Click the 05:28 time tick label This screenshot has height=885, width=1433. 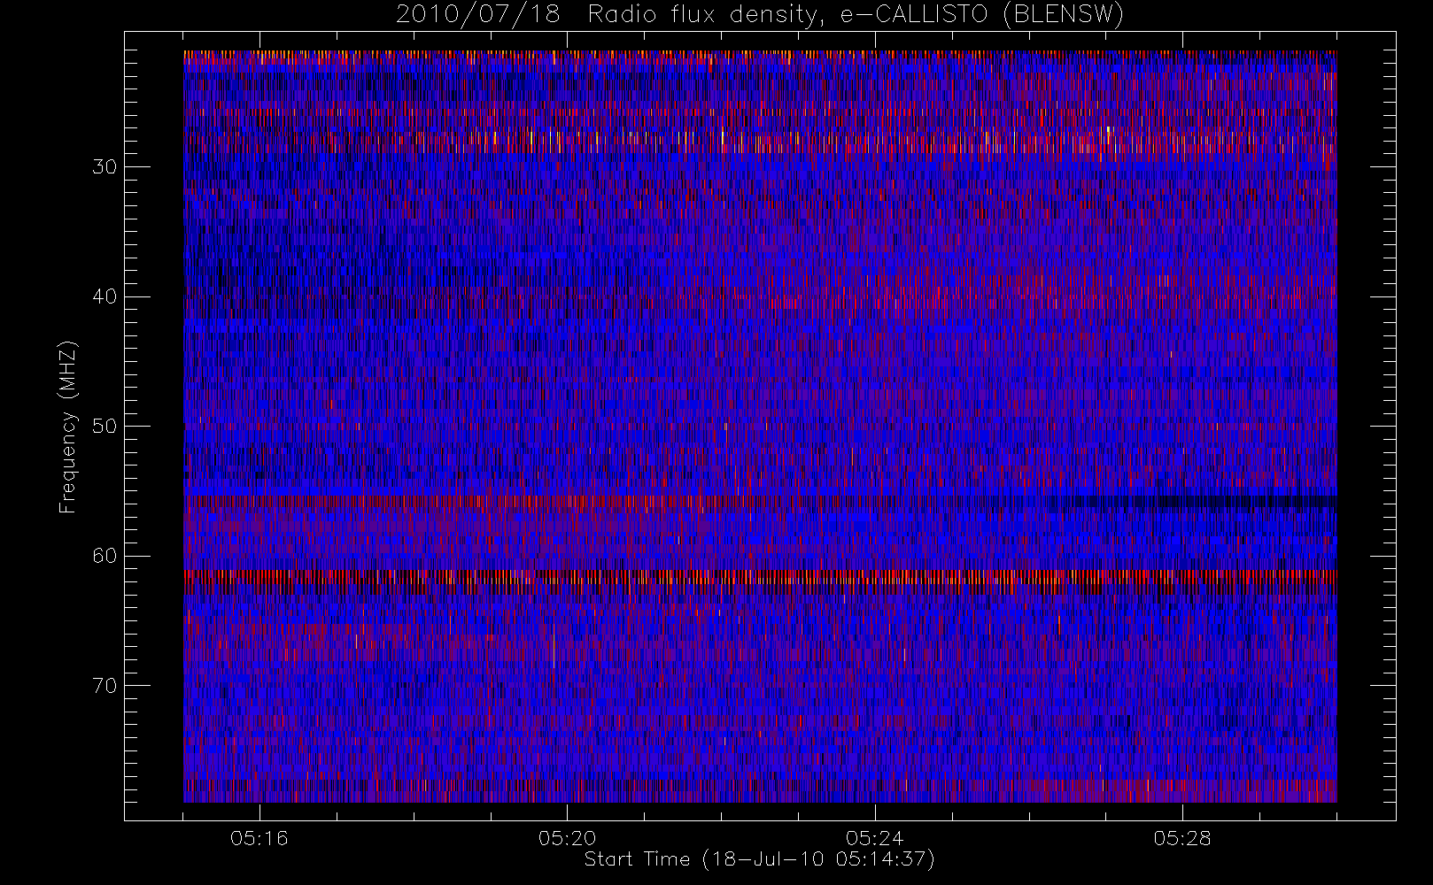point(1182,838)
